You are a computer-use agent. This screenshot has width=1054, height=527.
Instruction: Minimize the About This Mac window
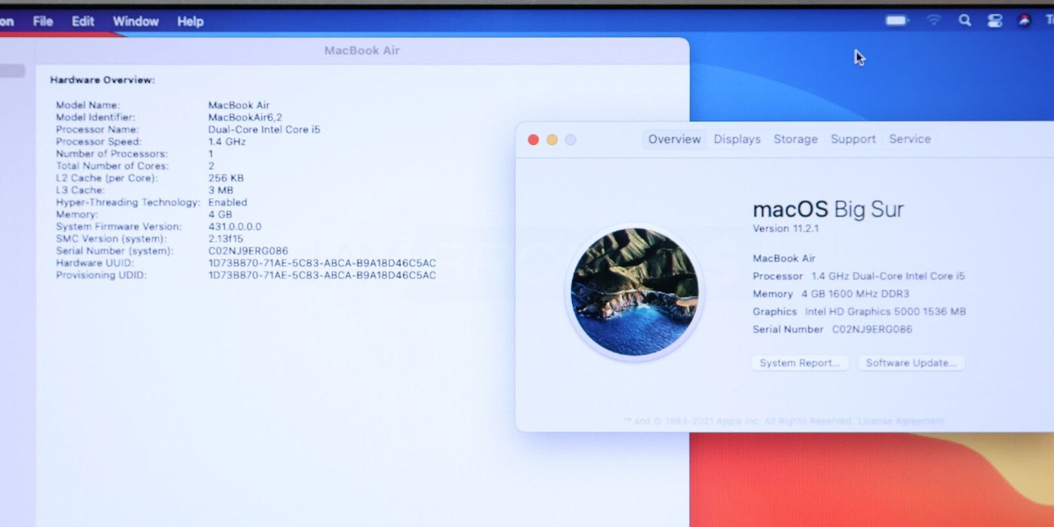click(x=552, y=140)
